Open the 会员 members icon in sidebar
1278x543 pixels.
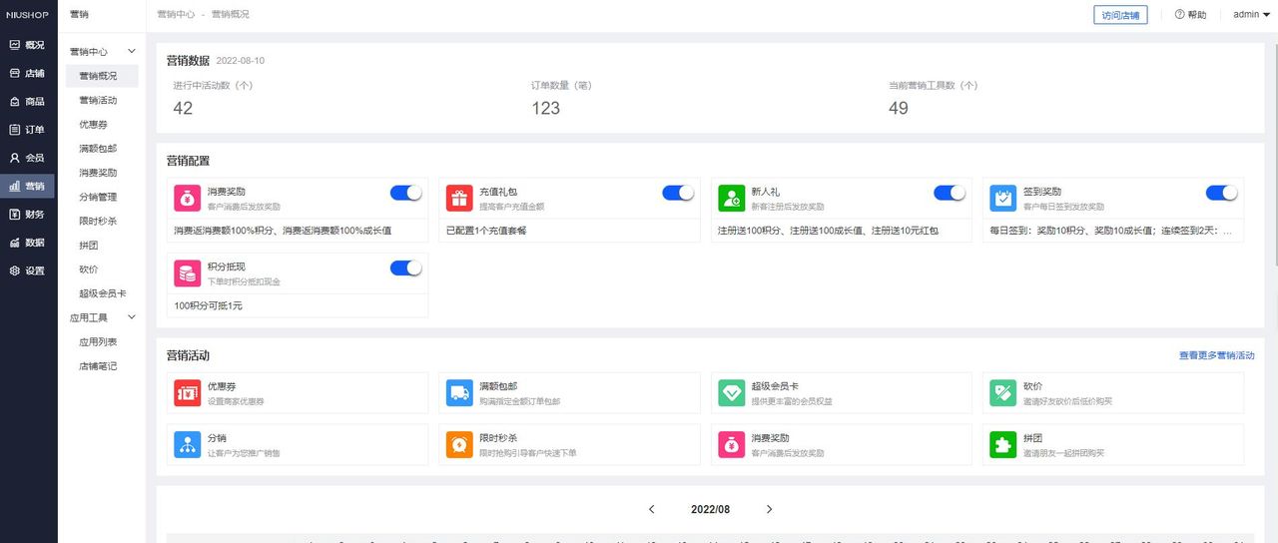tap(14, 158)
